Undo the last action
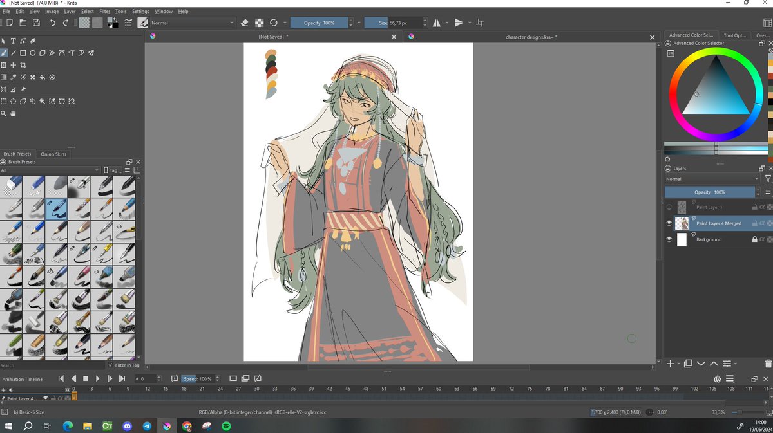The image size is (773, 433). [52, 23]
